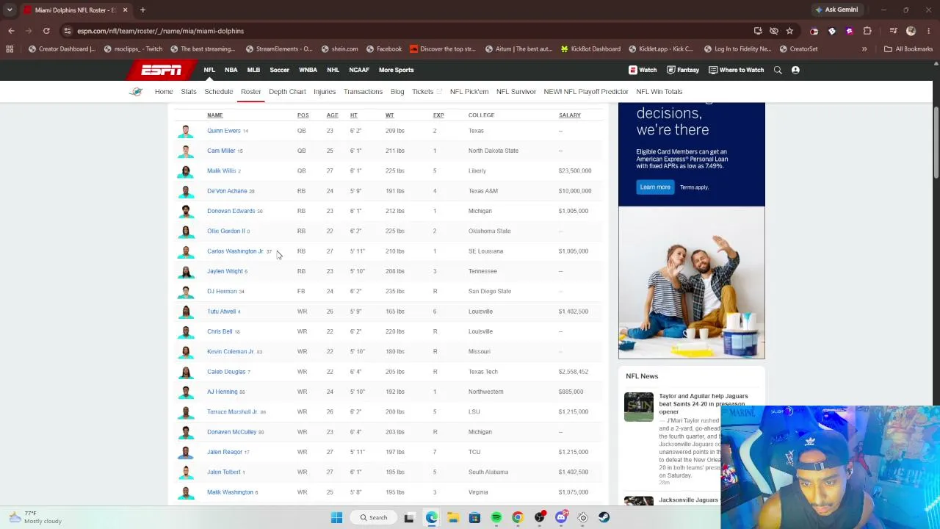The width and height of the screenshot is (940, 529).
Task: Select Soccer in the ESPN navigation
Action: (x=279, y=70)
